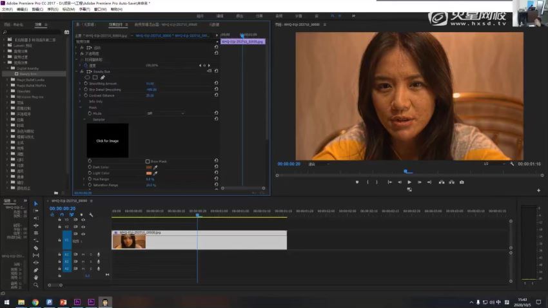This screenshot has width=548, height=308.
Task: Toggle V3 track eye visibility
Action: (83, 220)
